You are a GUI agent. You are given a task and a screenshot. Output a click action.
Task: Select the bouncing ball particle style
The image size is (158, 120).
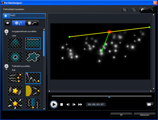[33, 78]
